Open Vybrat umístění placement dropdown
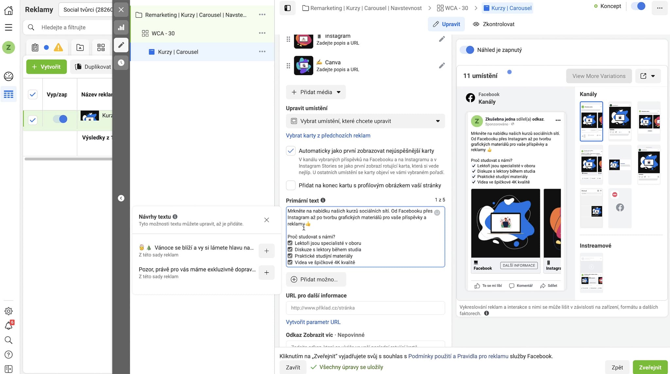This screenshot has height=374, width=670. pos(365,121)
